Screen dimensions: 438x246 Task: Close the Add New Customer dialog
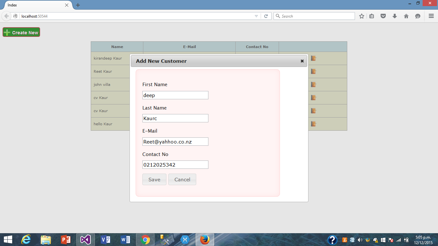(x=302, y=61)
